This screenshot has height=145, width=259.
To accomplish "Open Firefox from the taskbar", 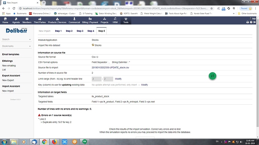I will pos(54,142).
